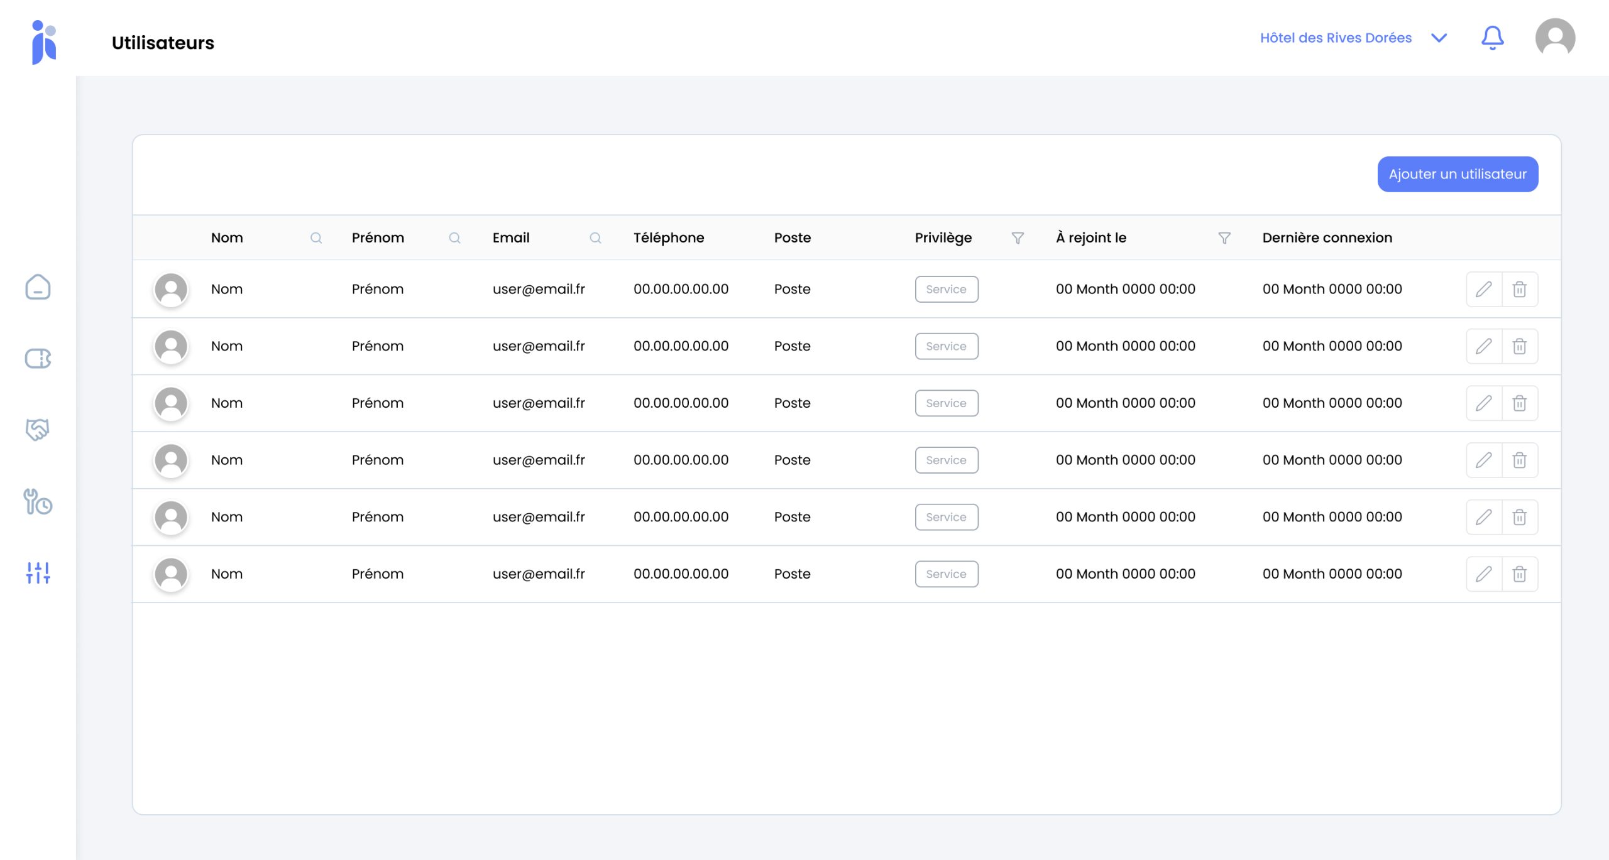Open the profile avatar at top right
Viewport: 1609px width, 860px height.
click(1555, 38)
